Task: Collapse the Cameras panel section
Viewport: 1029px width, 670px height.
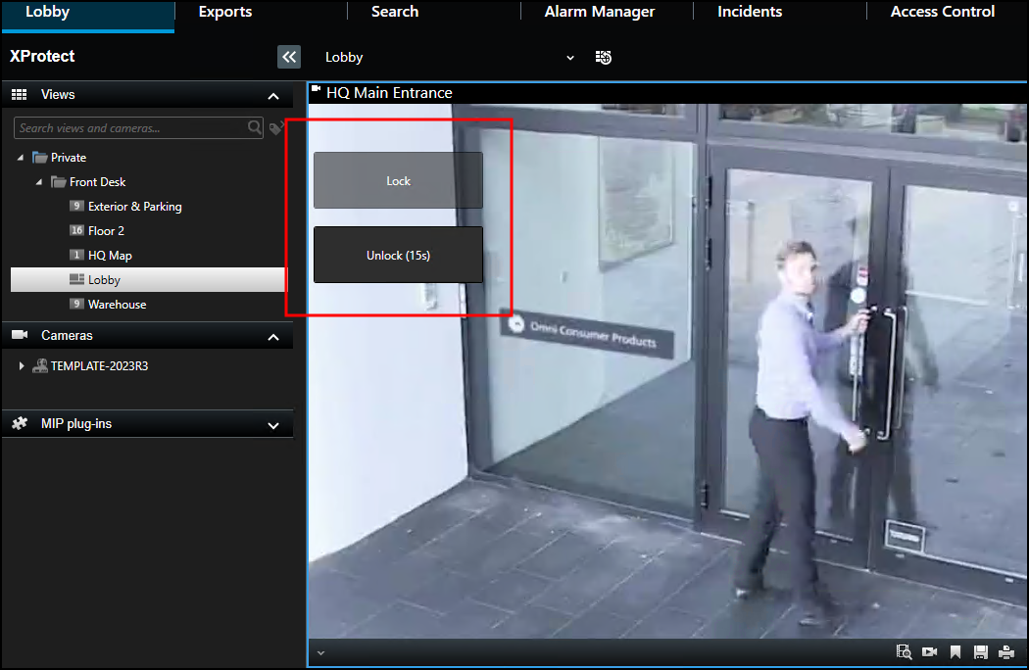Action: (x=272, y=337)
